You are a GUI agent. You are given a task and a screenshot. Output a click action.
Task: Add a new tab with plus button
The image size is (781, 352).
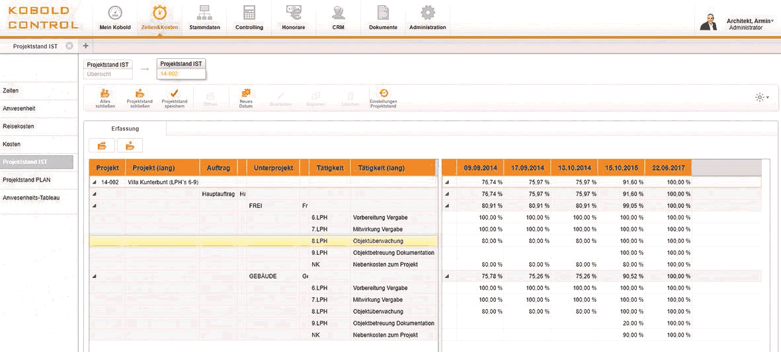(86, 46)
